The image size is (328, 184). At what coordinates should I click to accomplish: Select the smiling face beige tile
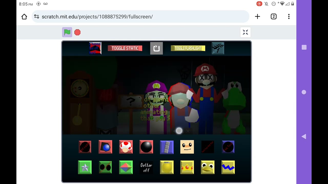[187, 147]
